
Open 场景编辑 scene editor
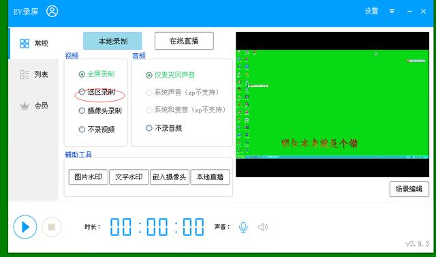(x=409, y=189)
